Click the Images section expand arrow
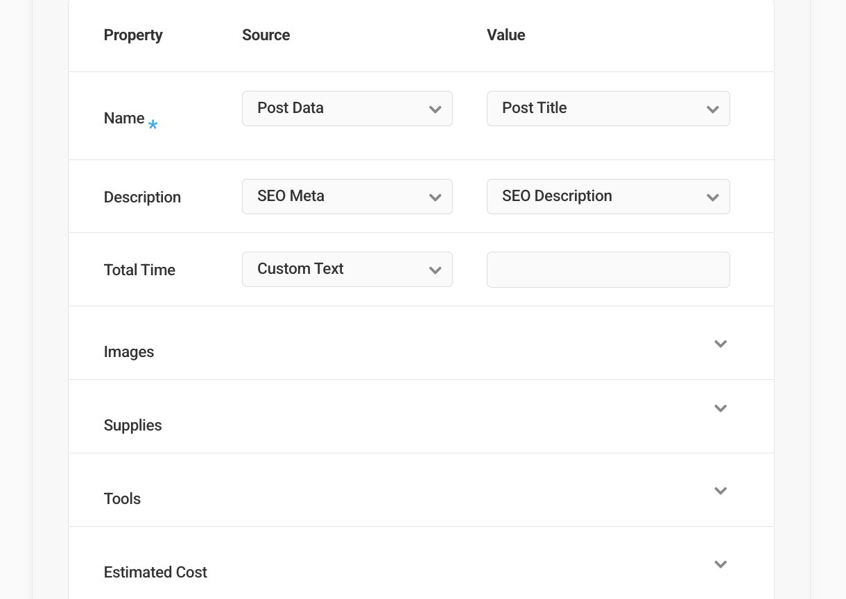Screen dimensions: 846x599 [x=720, y=343]
